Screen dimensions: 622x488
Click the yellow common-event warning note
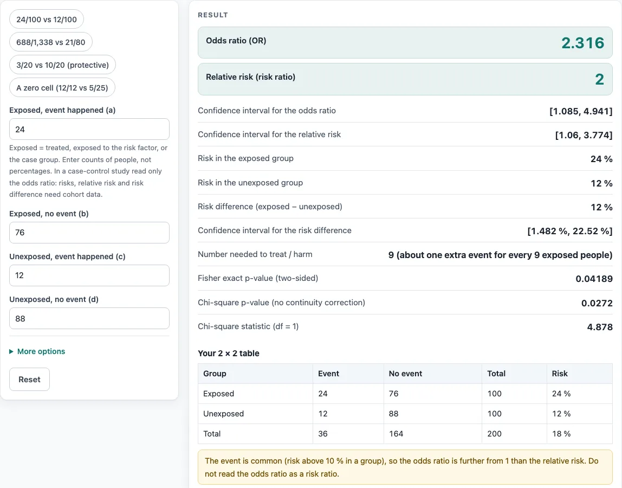point(405,467)
